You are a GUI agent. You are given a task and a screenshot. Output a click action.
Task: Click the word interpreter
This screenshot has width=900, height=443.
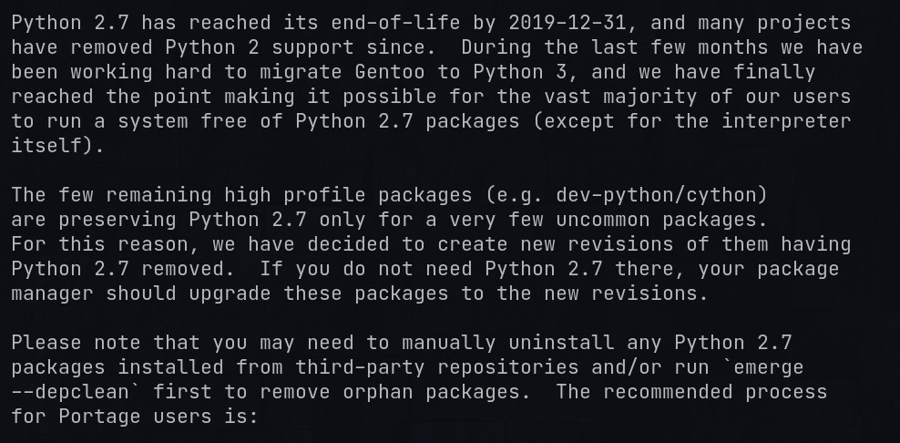[786, 121]
